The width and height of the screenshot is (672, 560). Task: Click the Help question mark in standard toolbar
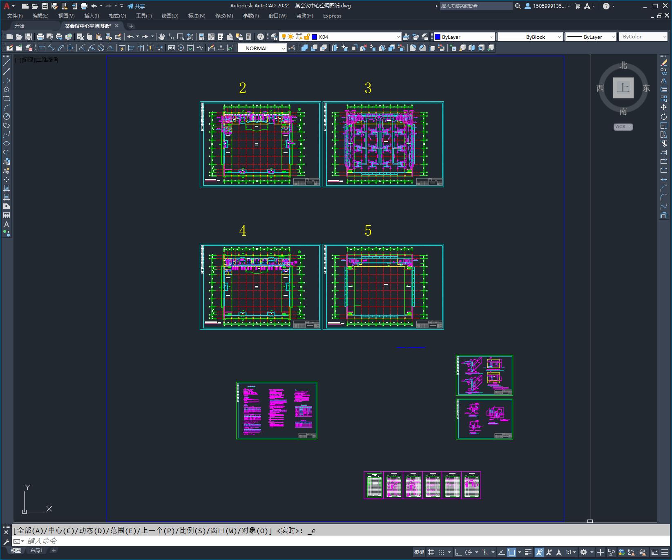(x=261, y=37)
